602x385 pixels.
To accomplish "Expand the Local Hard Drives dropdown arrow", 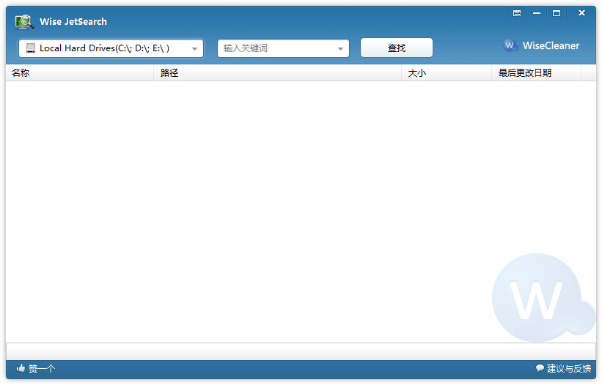I will point(194,48).
